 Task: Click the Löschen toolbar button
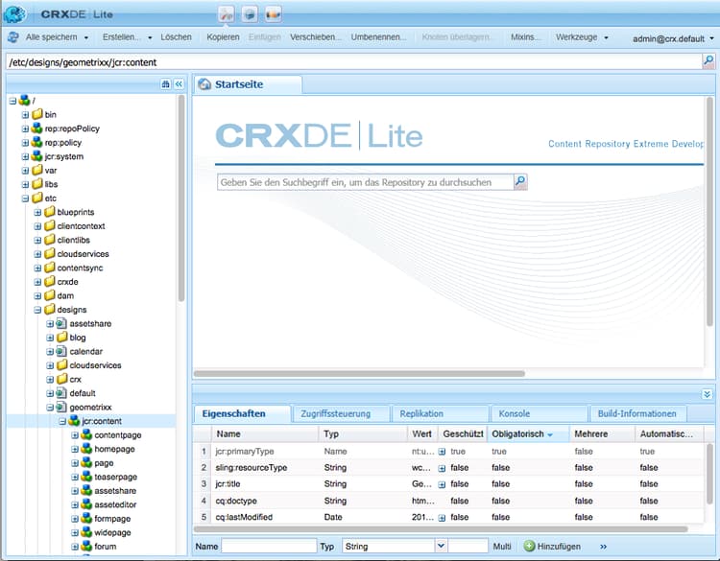pos(176,37)
